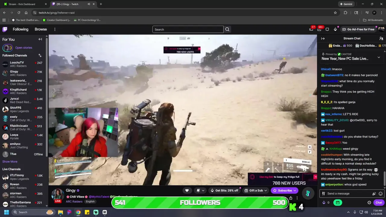Open LoochyTV channel in sidebar
The height and width of the screenshot is (217, 386).
click(23, 64)
